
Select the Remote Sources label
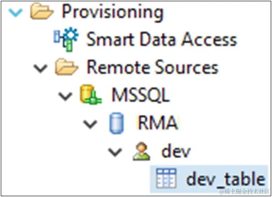coord(152,67)
